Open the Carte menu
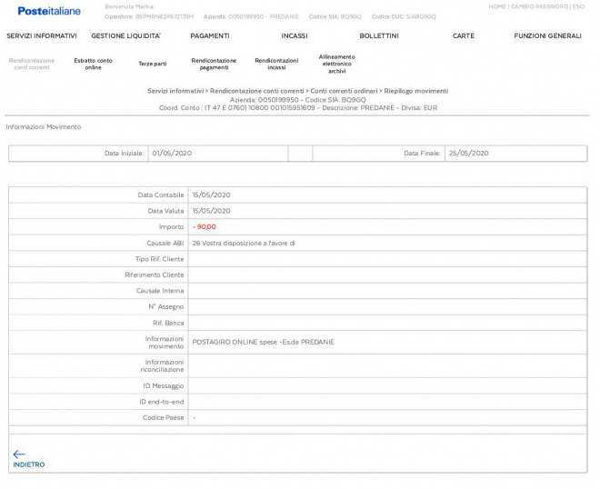 [463, 35]
